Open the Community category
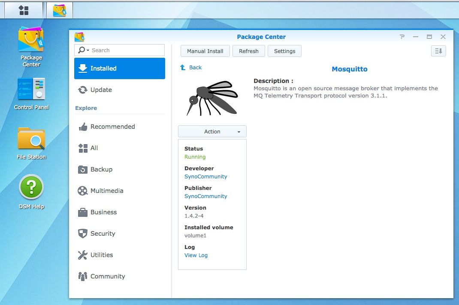Viewport: 459px width, 305px height. pos(119,276)
